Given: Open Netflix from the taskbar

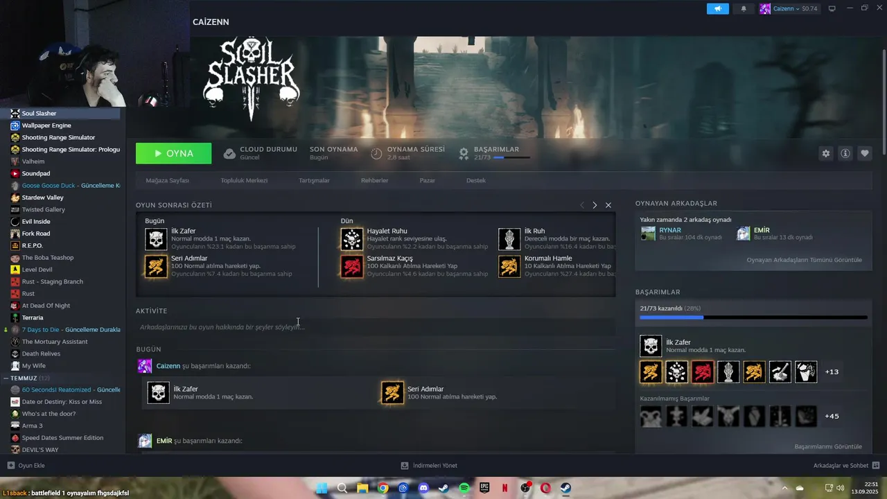Looking at the screenshot, I should coord(504,488).
